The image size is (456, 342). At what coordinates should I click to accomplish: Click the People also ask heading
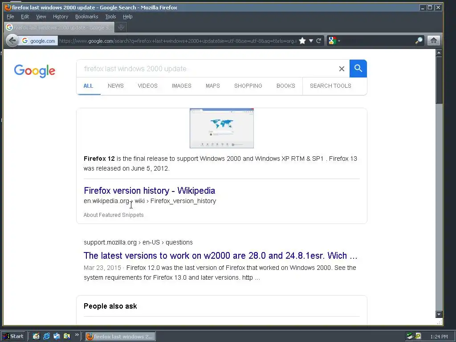(110, 306)
